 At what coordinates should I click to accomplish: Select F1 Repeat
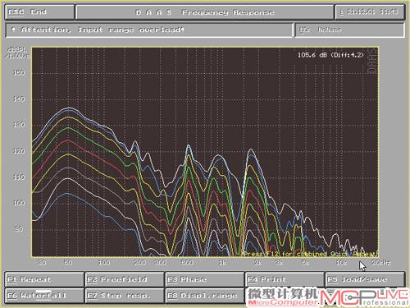(44, 279)
